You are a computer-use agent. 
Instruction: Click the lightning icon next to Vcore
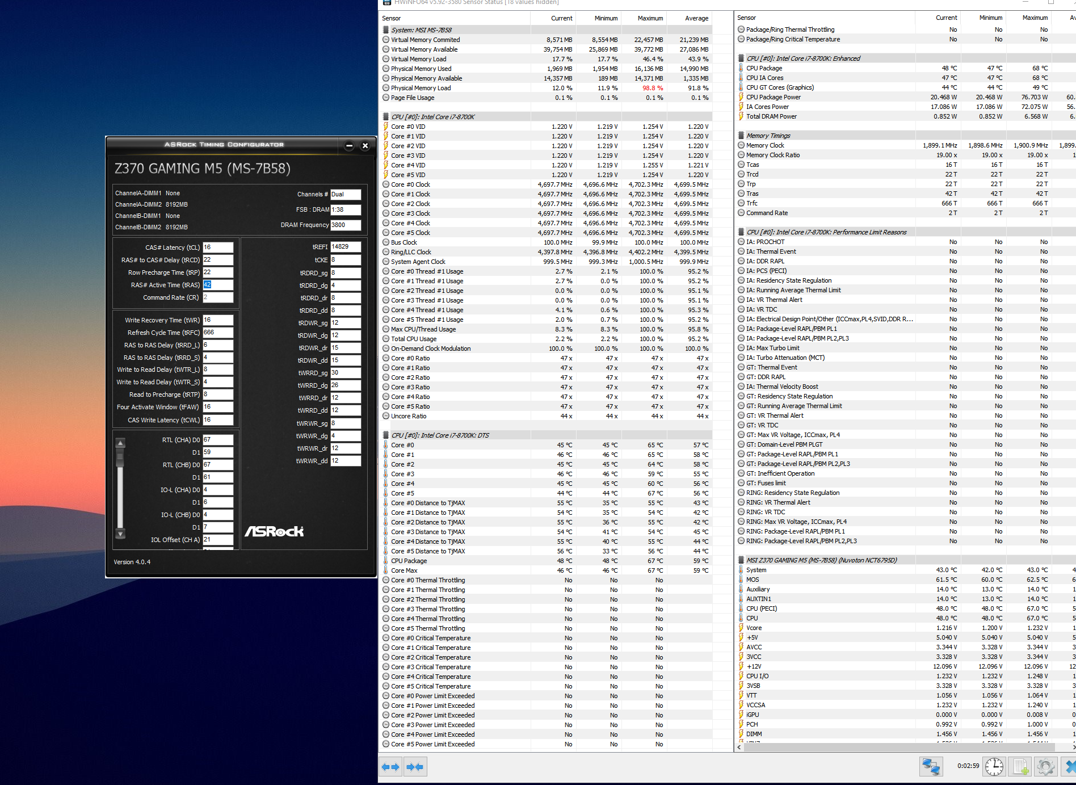[x=741, y=628]
